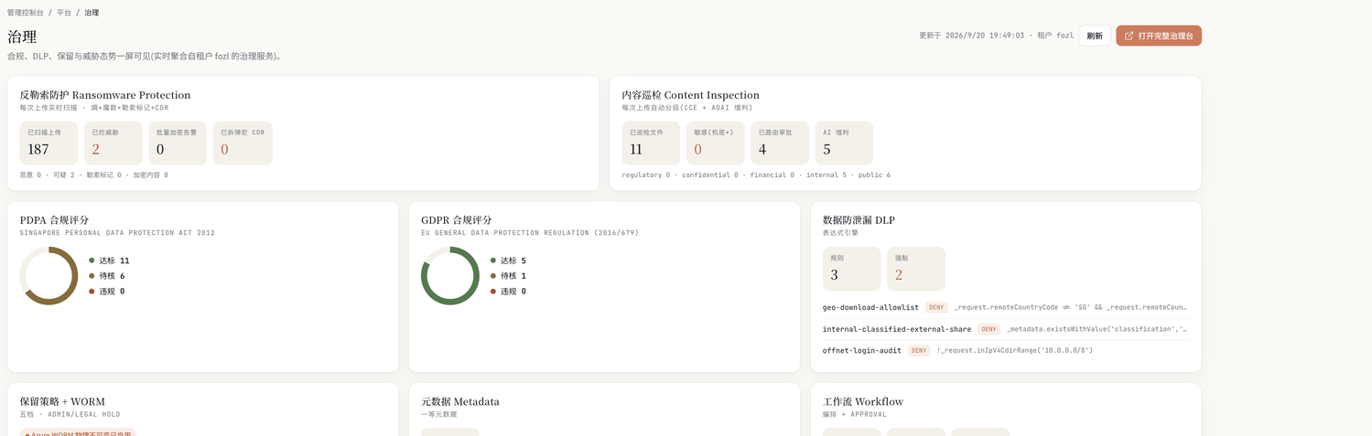Click the external-link icon in the 打开完整治理台 button
This screenshot has width=1372, height=436.
tap(1129, 36)
